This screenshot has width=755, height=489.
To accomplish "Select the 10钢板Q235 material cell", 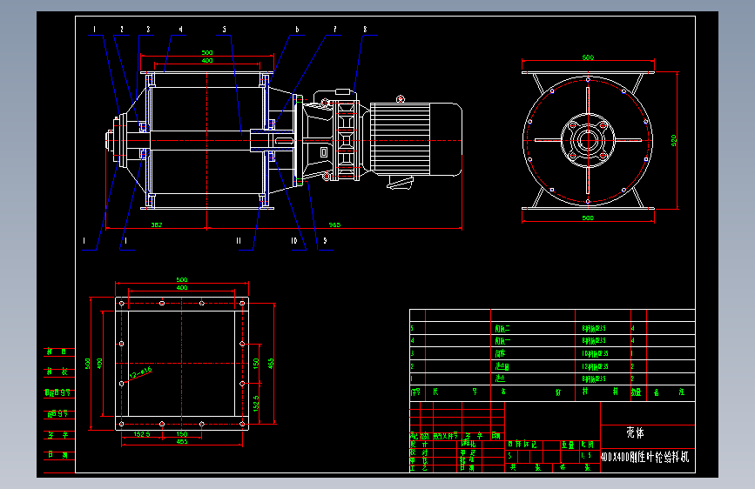I will click(x=595, y=353).
